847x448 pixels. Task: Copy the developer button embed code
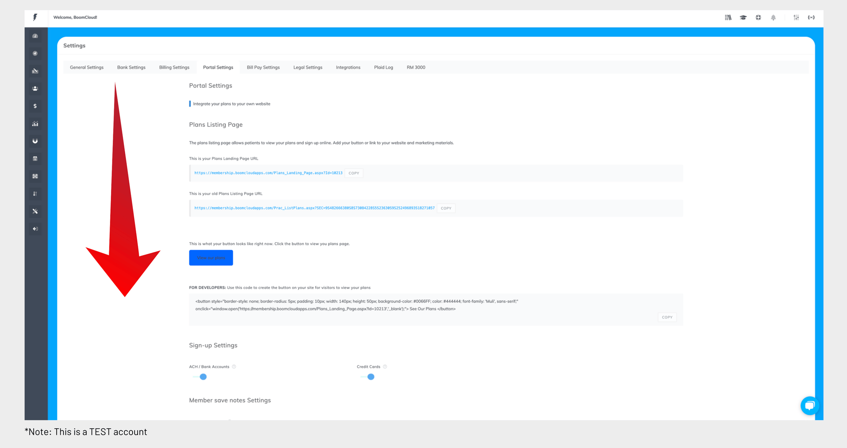(x=667, y=317)
